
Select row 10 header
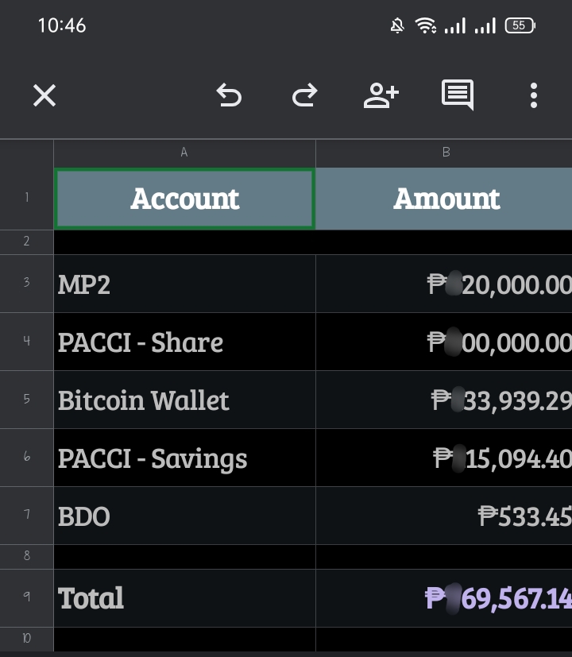27,639
